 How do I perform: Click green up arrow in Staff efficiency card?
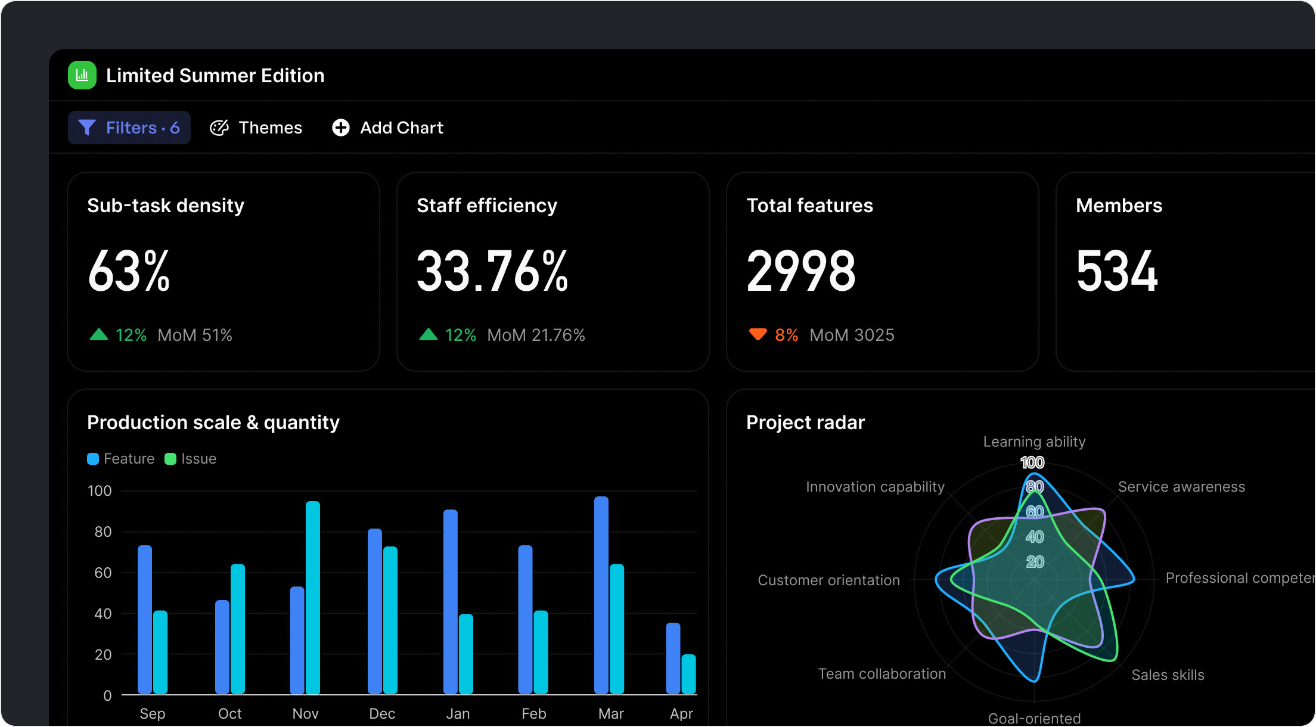pos(429,335)
